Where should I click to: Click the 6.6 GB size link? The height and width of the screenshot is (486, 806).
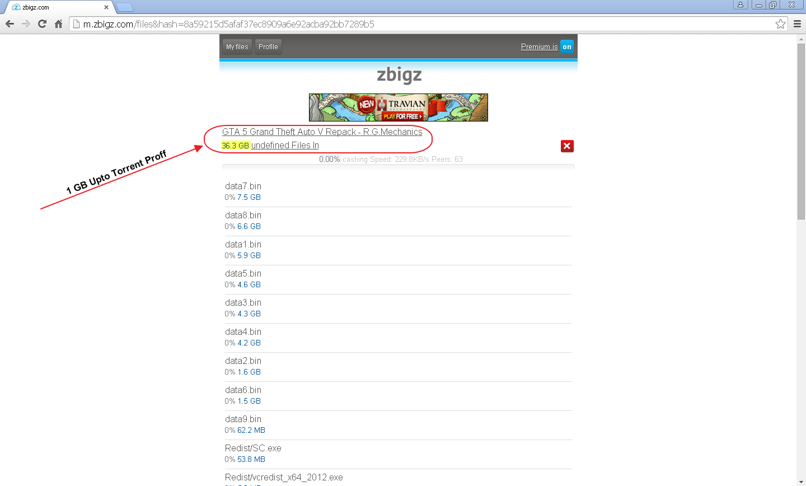pos(249,227)
